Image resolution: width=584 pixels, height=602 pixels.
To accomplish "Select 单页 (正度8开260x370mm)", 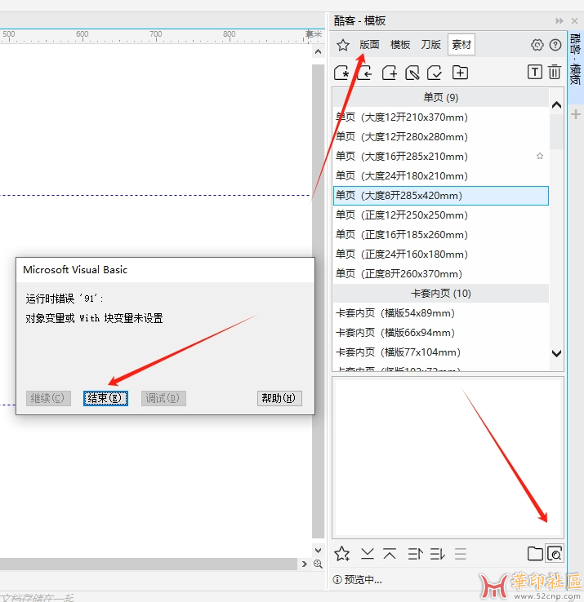I will coord(440,274).
